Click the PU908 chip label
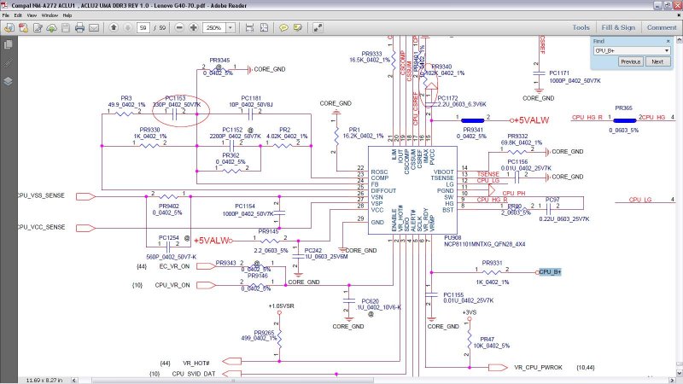Image resolution: width=683 pixels, height=384 pixels. [x=452, y=238]
